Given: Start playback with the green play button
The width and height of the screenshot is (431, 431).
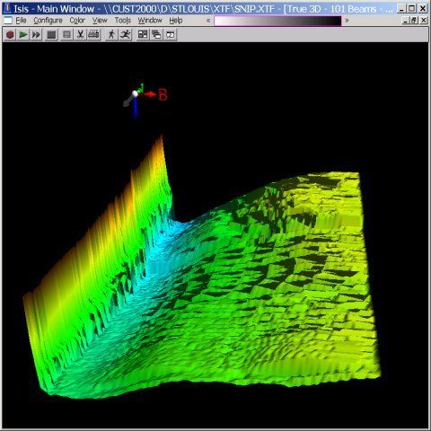Looking at the screenshot, I should [23, 35].
